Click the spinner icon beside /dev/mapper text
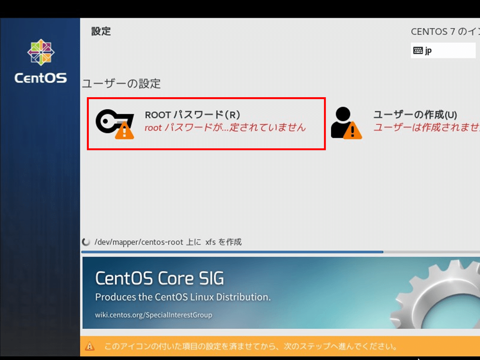 86,242
